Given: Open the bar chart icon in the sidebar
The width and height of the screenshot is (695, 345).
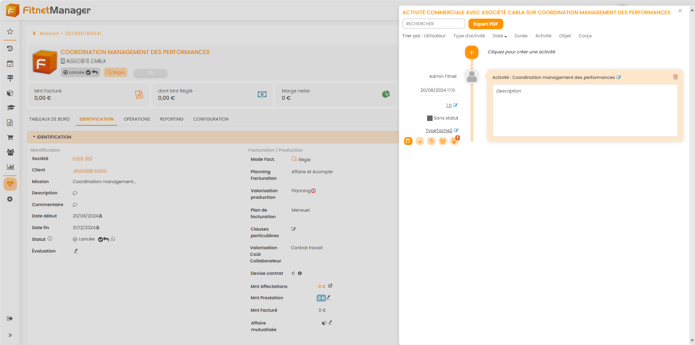Looking at the screenshot, I should tap(10, 167).
